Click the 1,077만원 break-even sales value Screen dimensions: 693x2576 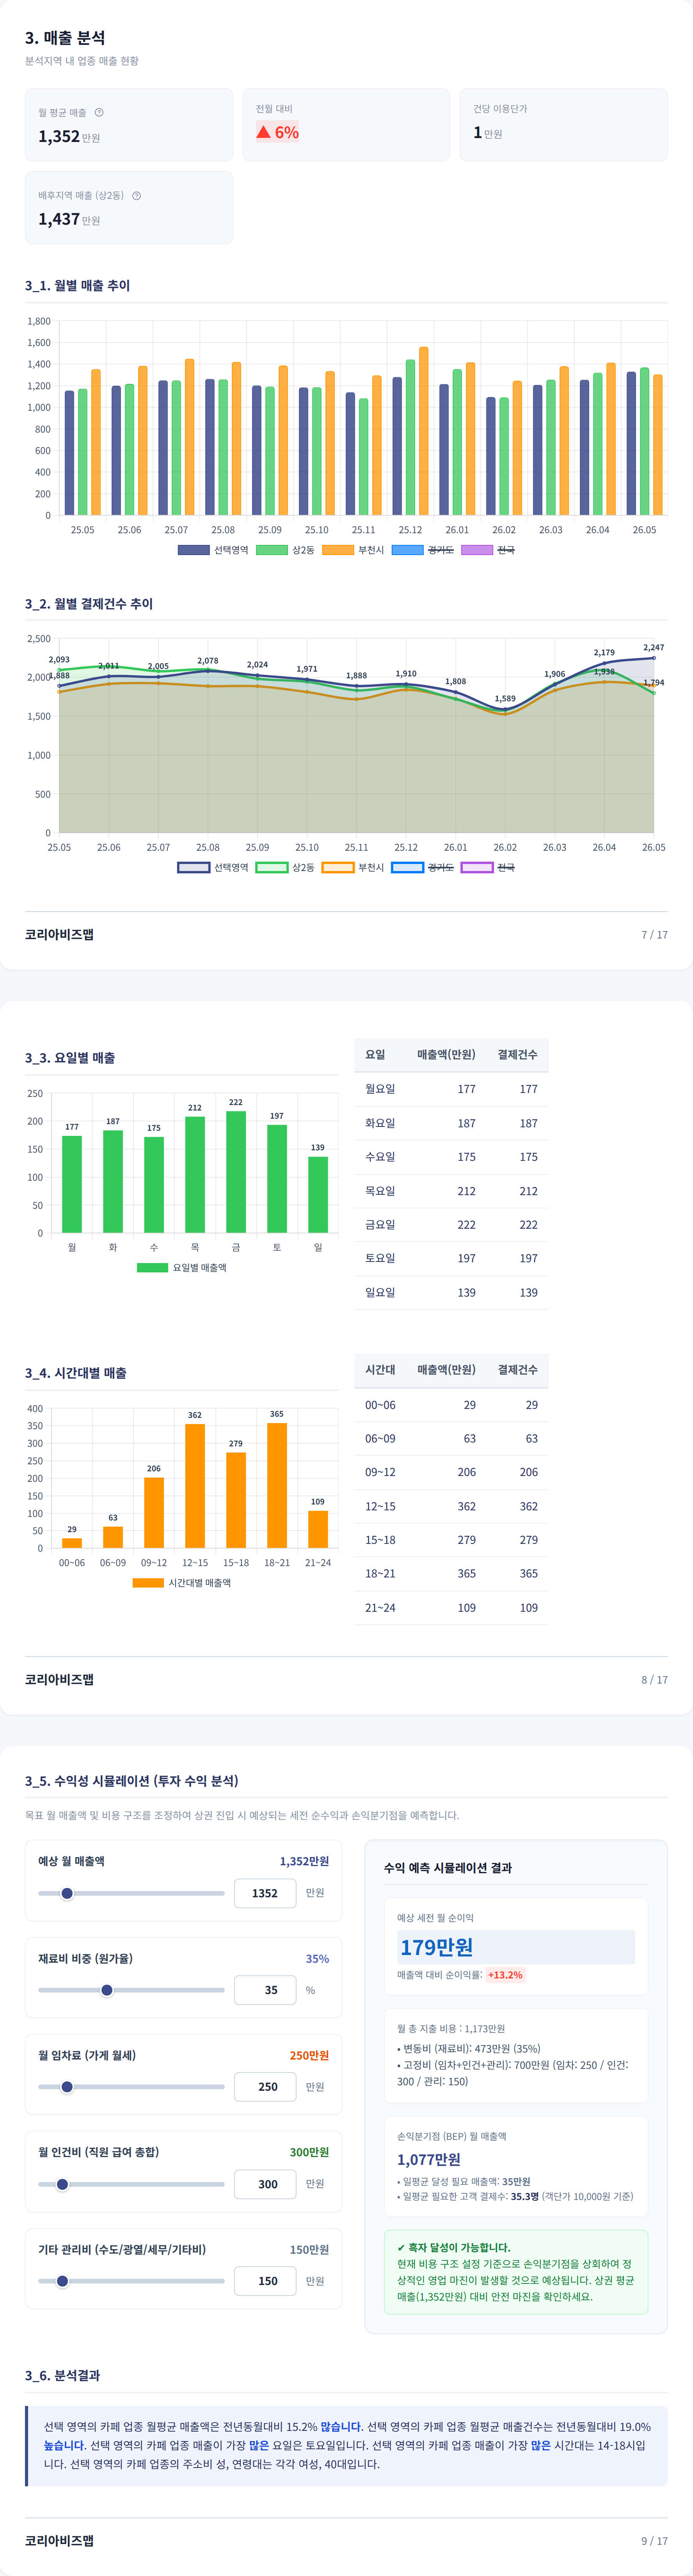429,2159
